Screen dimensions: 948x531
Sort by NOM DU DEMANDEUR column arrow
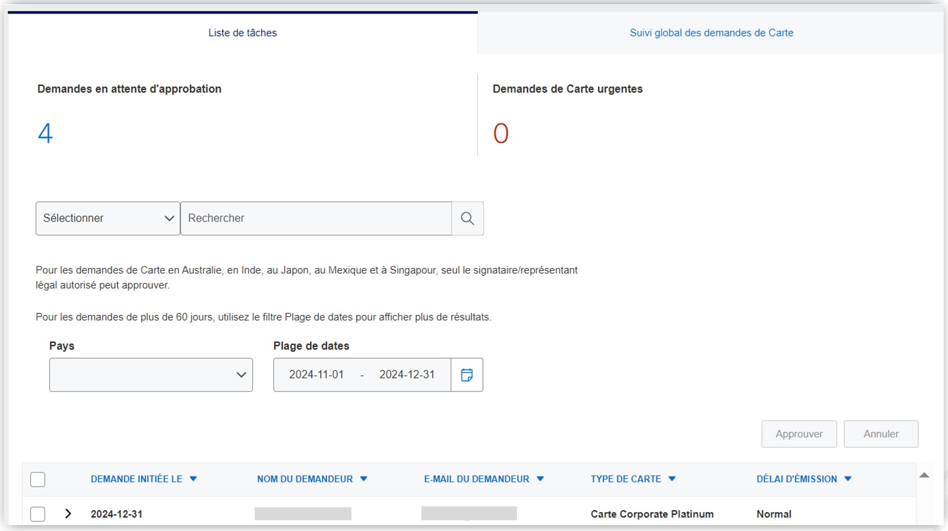tap(364, 479)
